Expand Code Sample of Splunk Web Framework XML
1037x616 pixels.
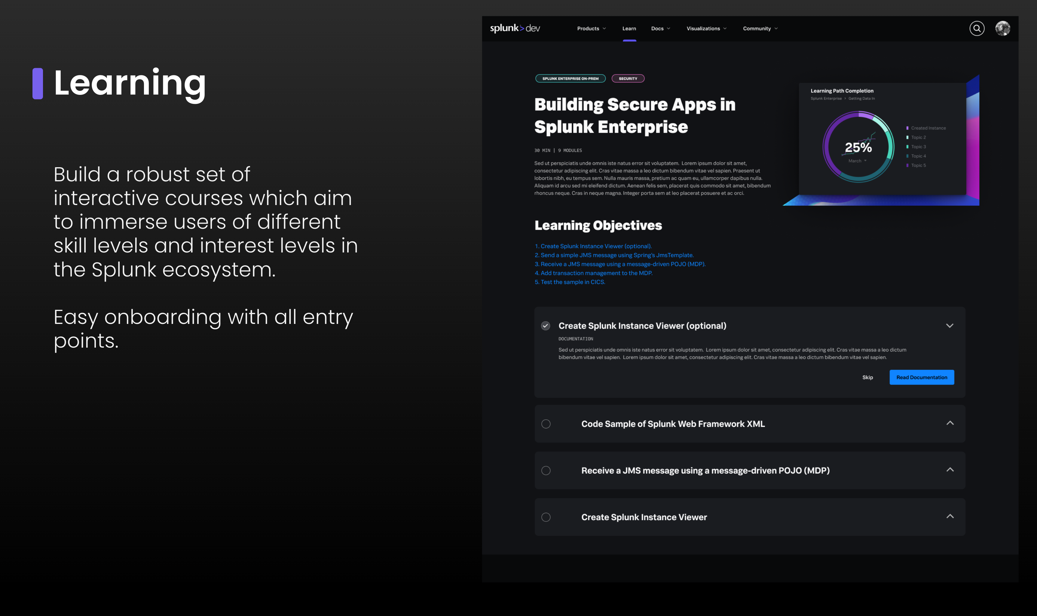950,423
